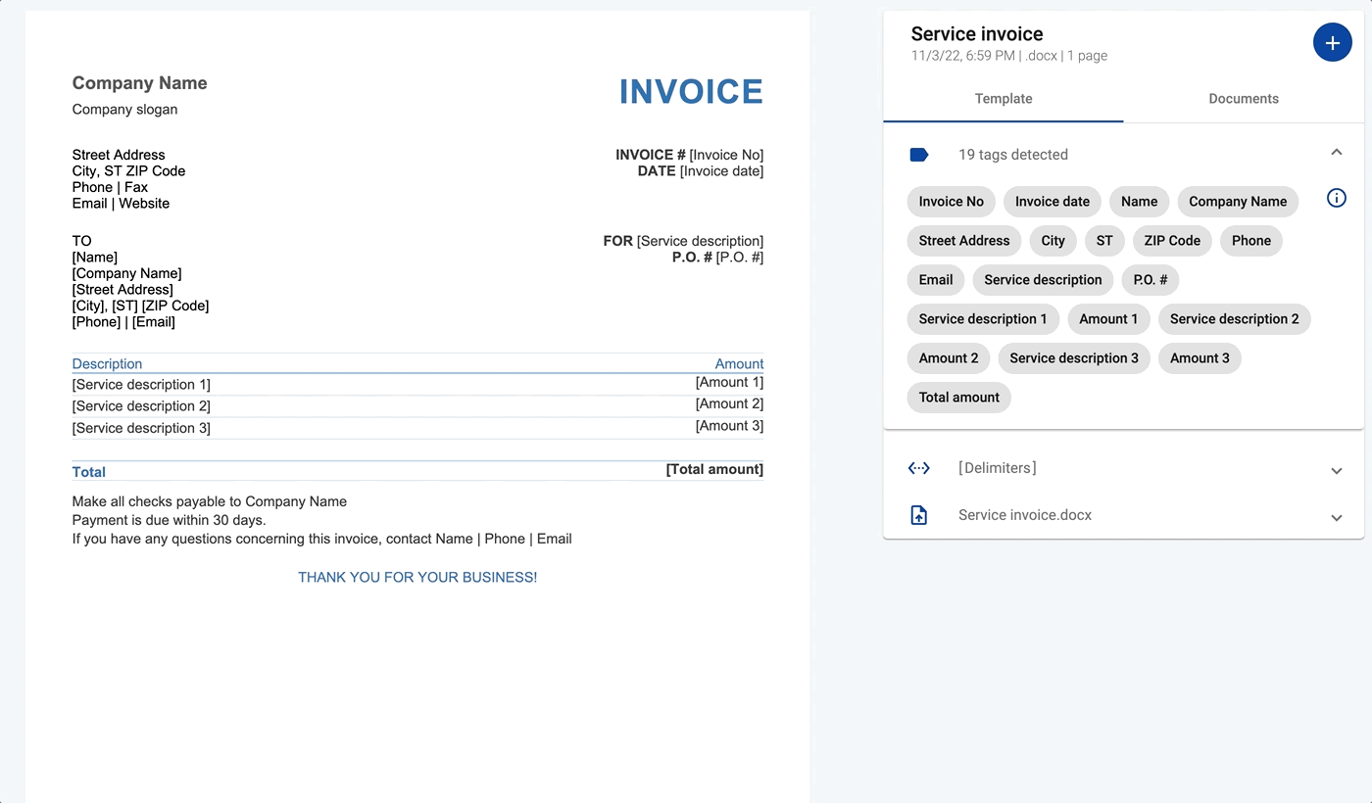The width and height of the screenshot is (1372, 803).
Task: Click the Total amount tag
Action: click(958, 397)
